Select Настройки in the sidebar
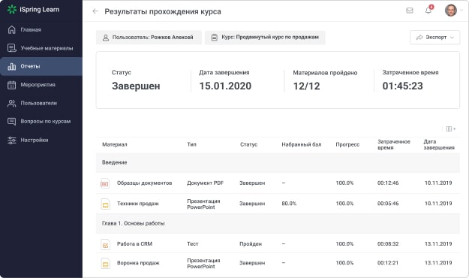 pos(41,140)
